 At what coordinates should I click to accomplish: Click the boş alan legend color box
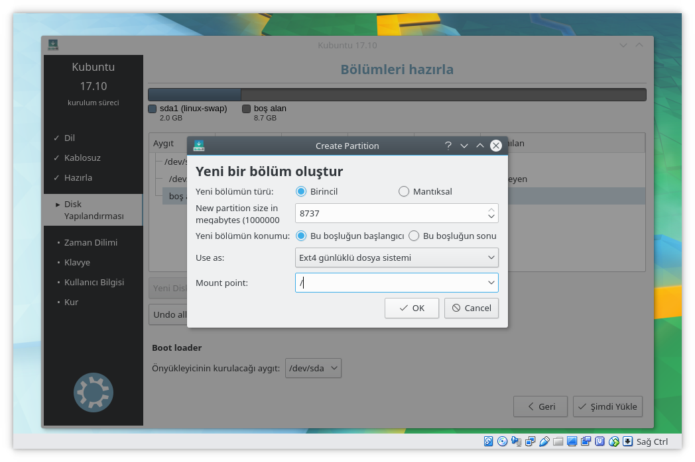coord(247,109)
